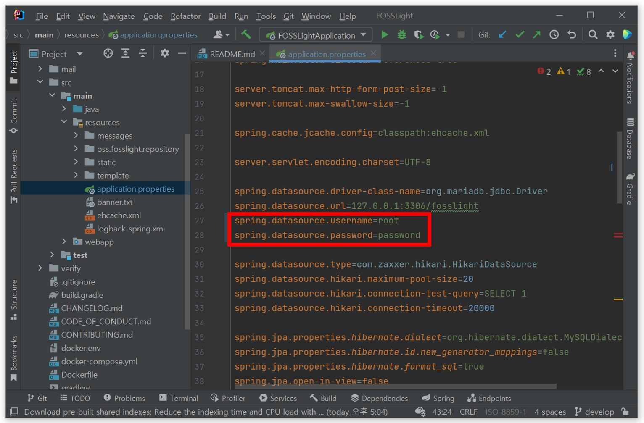The height and width of the screenshot is (423, 644).
Task: Open Gradle tool window
Action: (x=630, y=188)
